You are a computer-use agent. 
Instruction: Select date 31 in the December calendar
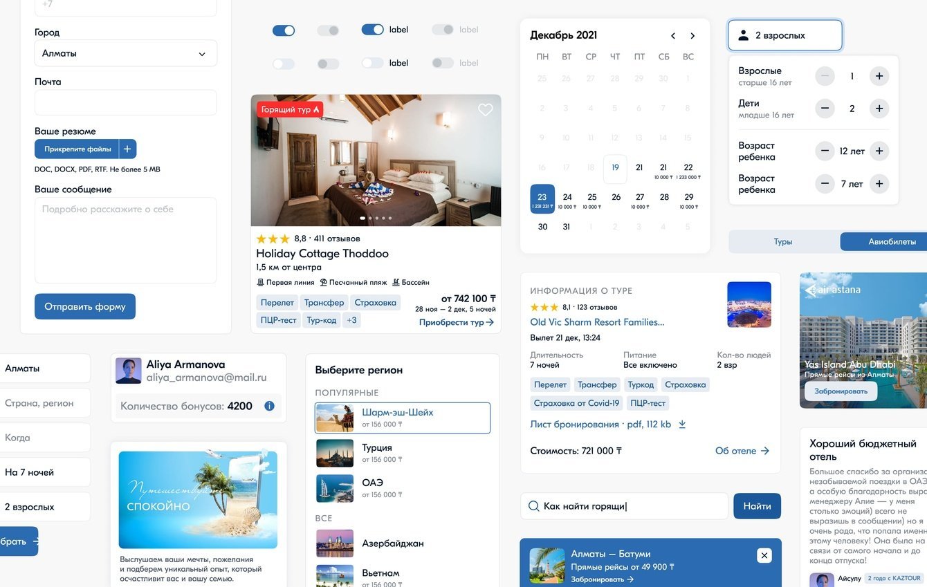click(x=567, y=227)
